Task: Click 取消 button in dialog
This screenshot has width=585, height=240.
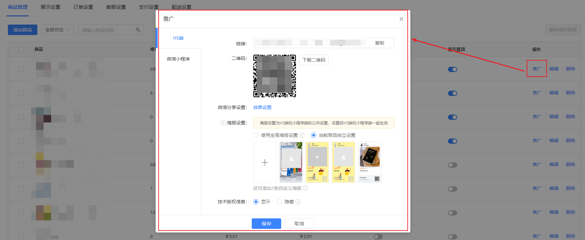Action: coord(299,224)
